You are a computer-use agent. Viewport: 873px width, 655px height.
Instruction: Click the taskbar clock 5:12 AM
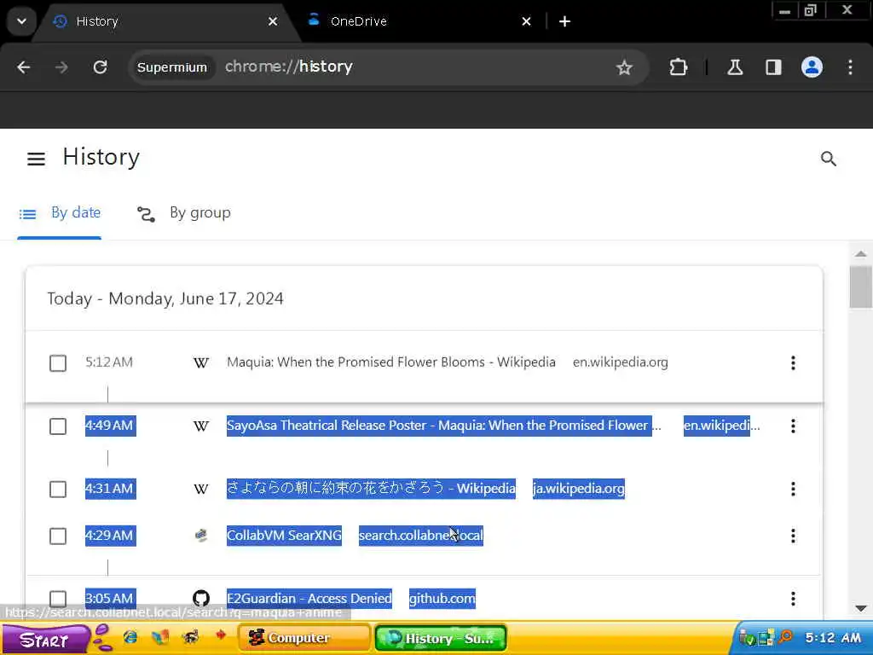coord(832,638)
